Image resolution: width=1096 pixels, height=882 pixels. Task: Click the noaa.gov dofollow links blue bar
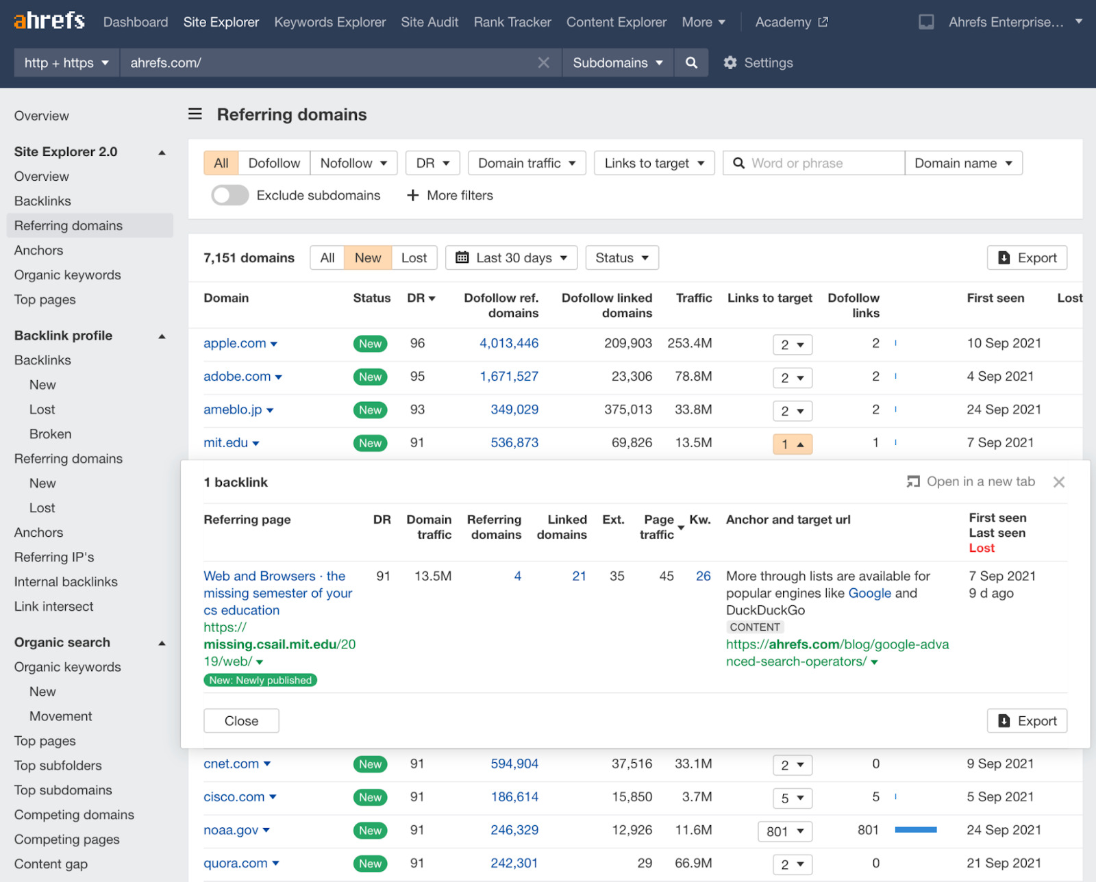pyautogui.click(x=916, y=830)
